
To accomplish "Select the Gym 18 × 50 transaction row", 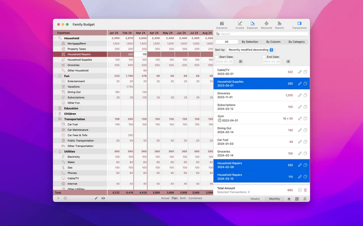I will coord(262,118).
